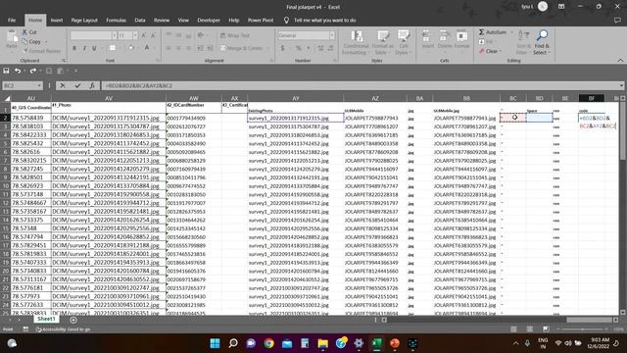Switch to the Insert tab
Screen dimensions: 627x353
click(x=57, y=20)
